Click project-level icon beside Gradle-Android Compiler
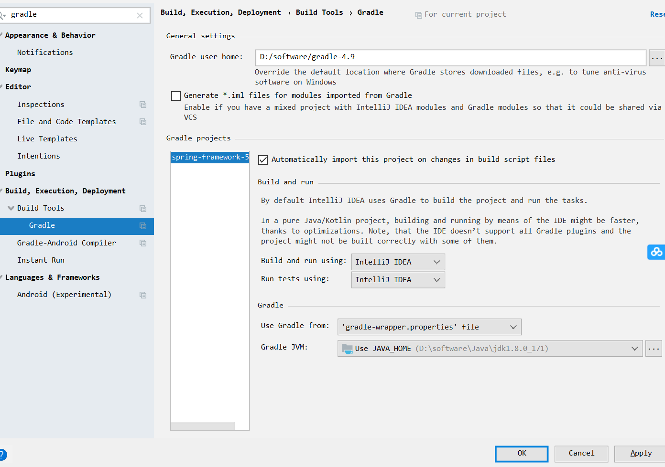This screenshot has width=665, height=467. click(143, 243)
